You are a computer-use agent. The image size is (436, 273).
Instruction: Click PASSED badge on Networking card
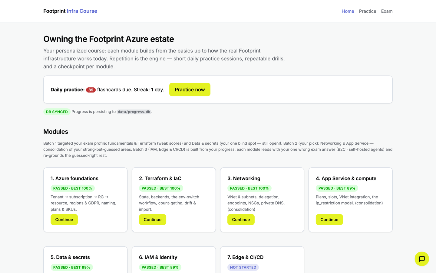pyautogui.click(x=249, y=188)
